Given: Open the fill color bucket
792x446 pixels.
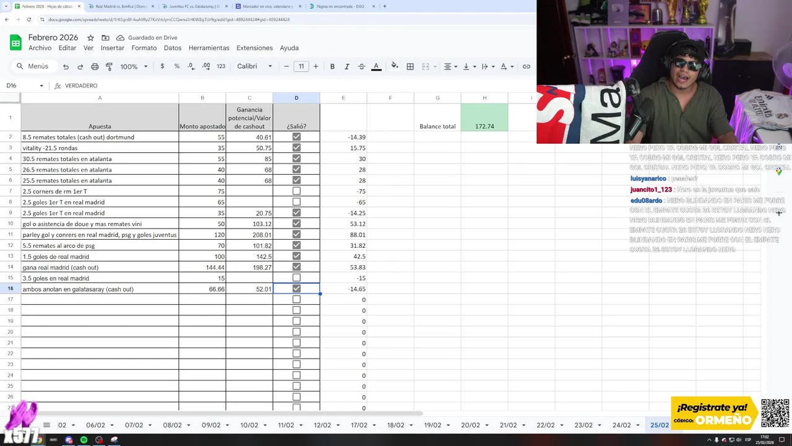Looking at the screenshot, I should 394,66.
